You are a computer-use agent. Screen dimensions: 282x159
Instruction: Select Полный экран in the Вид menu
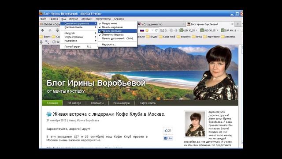point(79,47)
